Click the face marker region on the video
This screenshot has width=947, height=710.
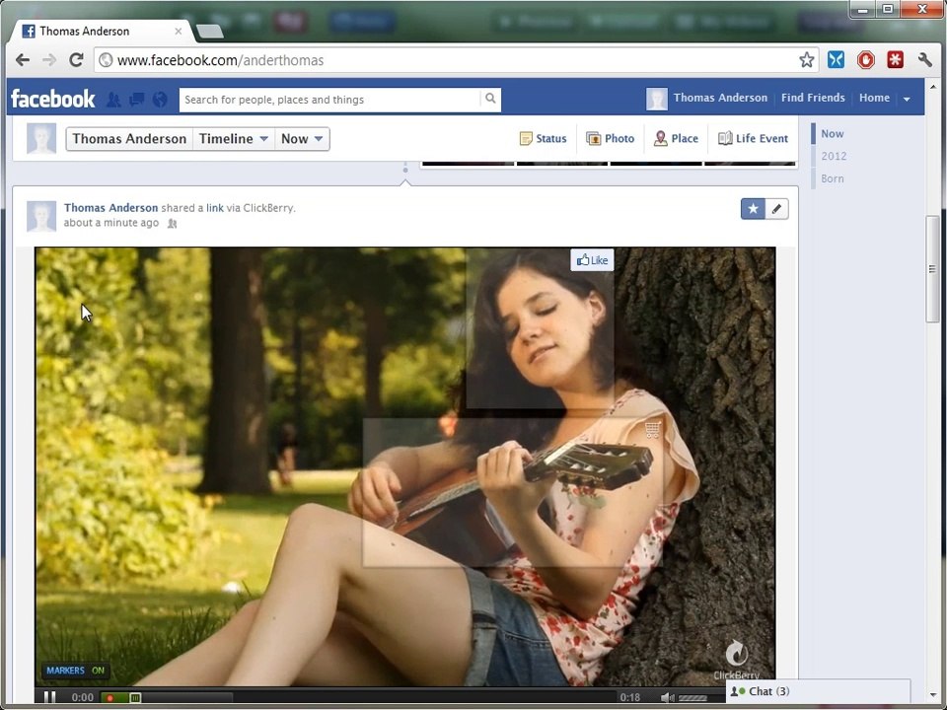click(540, 329)
